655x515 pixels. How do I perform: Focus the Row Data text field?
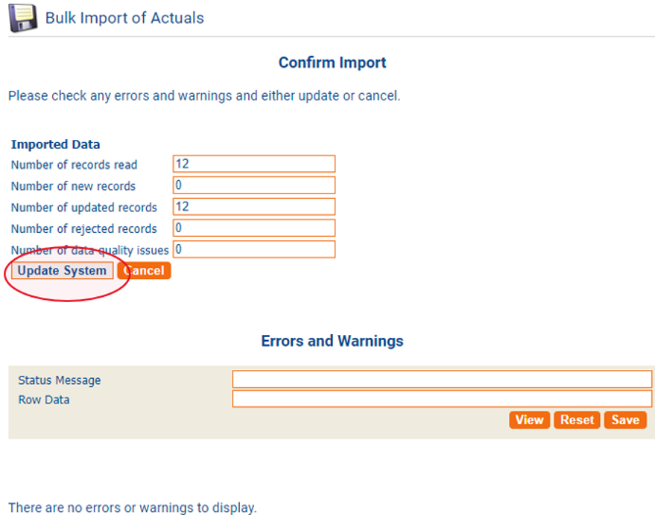(x=441, y=399)
